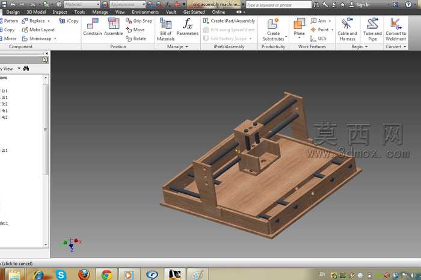
Task: Click the Save icon in quick access toolbar
Action: click(x=4, y=4)
